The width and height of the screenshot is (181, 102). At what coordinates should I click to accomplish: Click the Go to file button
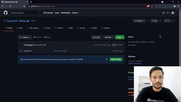(x=96, y=37)
